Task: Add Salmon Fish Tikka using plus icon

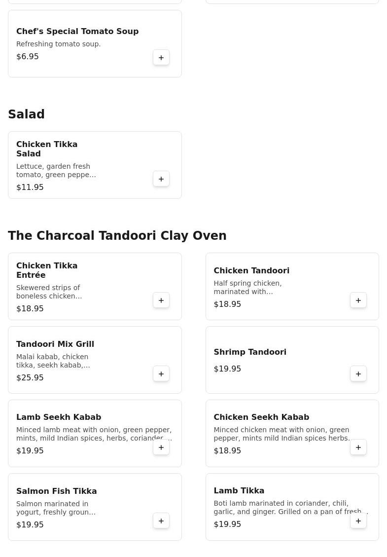Action: (161, 521)
